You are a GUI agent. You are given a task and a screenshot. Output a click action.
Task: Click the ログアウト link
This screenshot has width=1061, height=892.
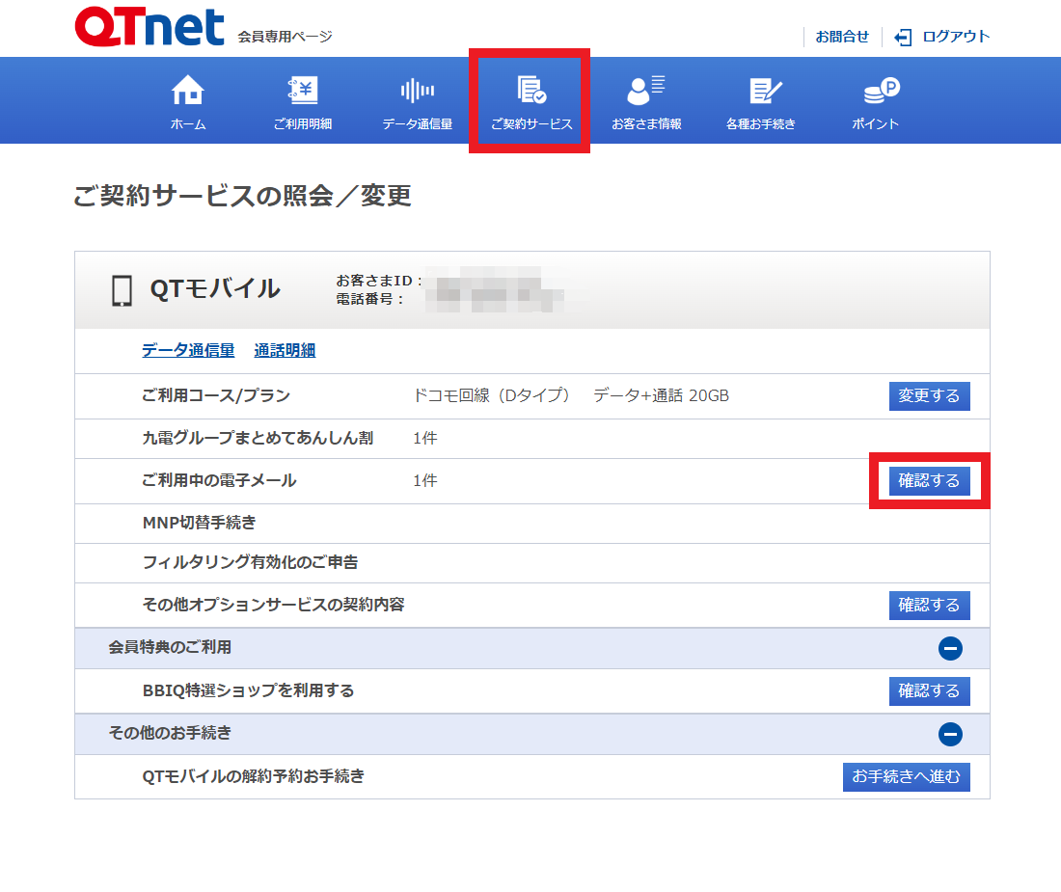pyautogui.click(x=956, y=37)
